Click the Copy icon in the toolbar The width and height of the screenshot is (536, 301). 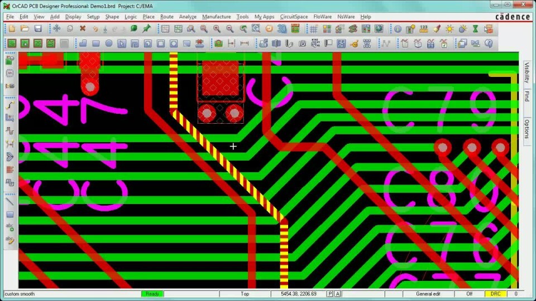tap(70, 29)
